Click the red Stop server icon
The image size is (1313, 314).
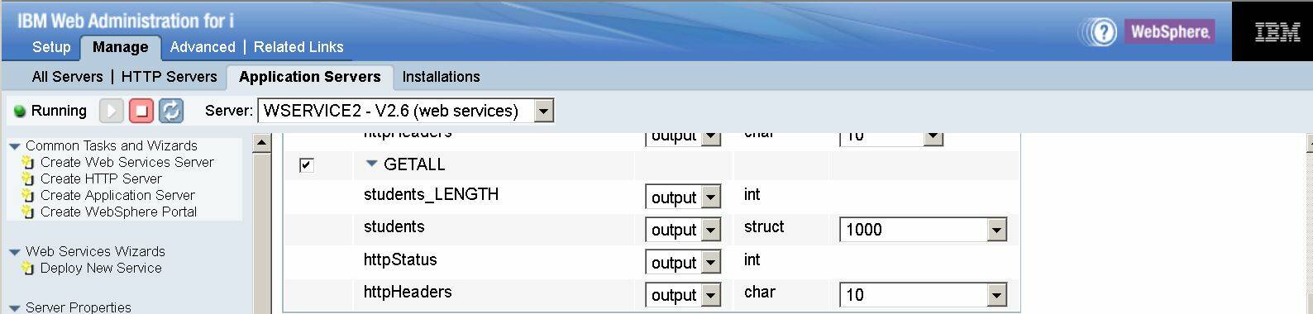141,111
